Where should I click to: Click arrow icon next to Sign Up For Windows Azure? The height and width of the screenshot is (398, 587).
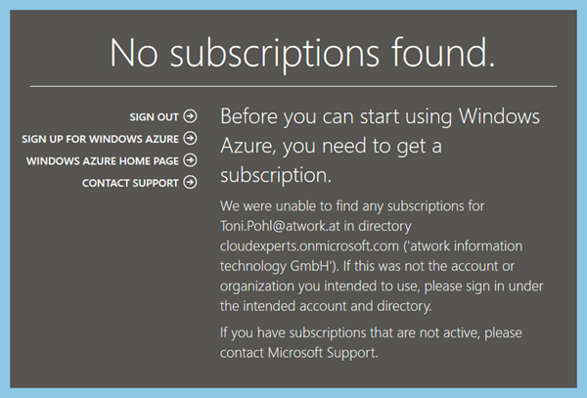coord(190,139)
